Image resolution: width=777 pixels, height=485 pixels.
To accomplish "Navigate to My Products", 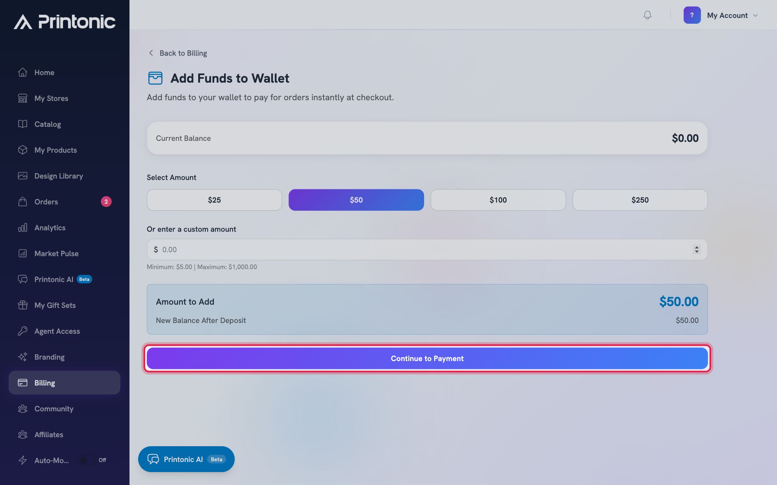I will [64, 150].
